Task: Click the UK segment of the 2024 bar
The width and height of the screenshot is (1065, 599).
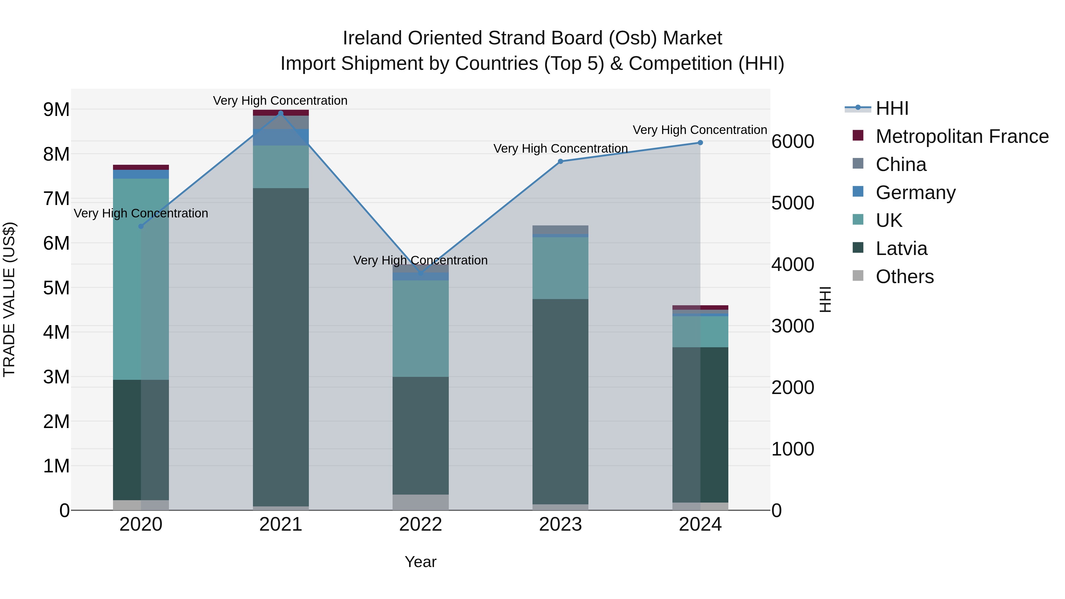Action: [x=700, y=332]
